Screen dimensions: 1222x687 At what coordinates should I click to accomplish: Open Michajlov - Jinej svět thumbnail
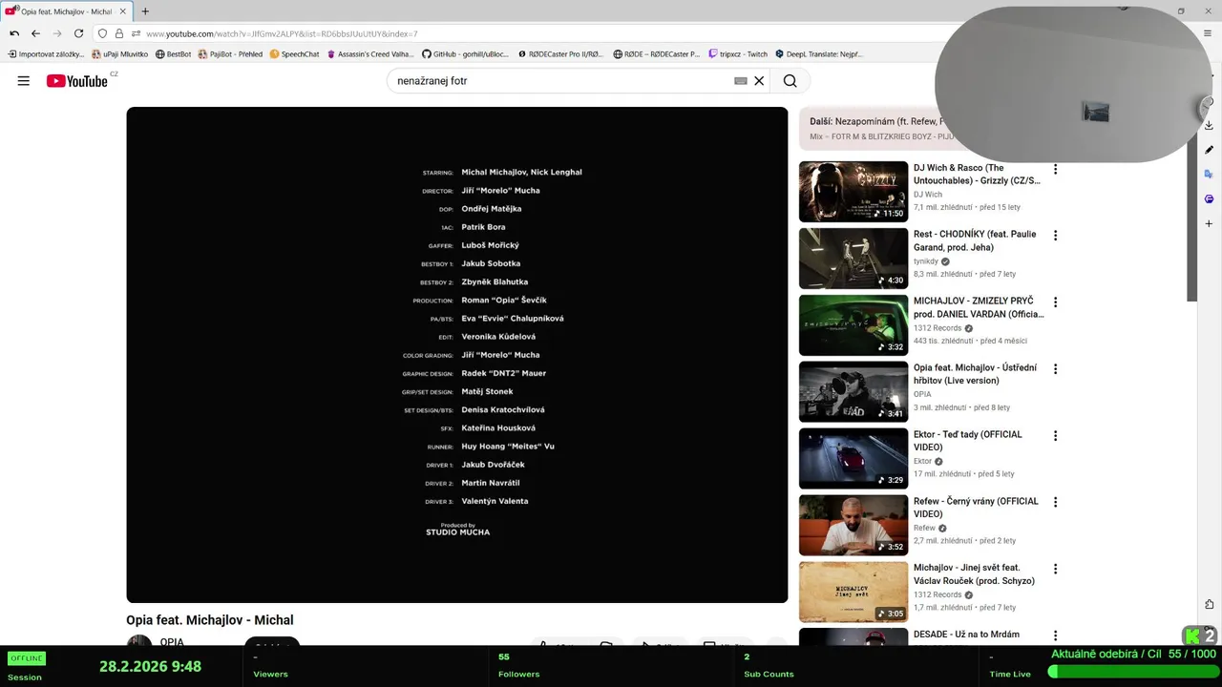click(853, 593)
